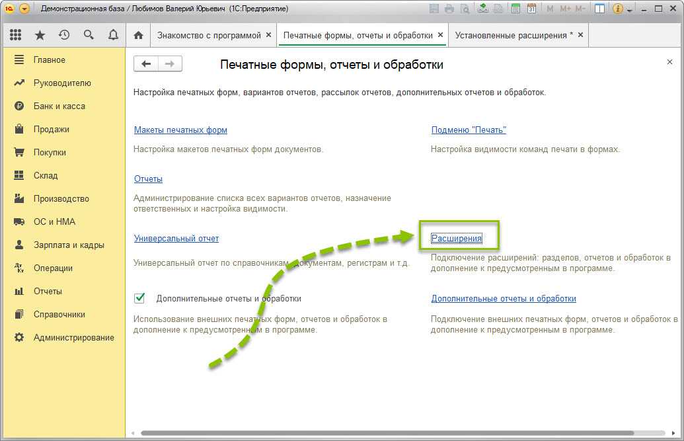The height and width of the screenshot is (441, 684).
Task: Open Склад section
Action: point(46,175)
